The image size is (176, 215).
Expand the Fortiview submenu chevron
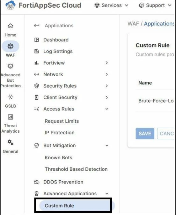(107, 63)
